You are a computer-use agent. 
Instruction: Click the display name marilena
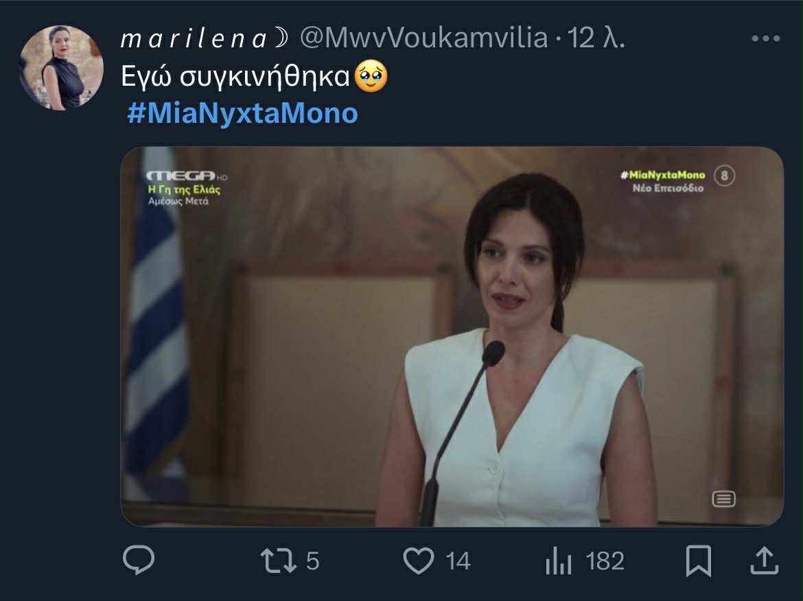pos(194,40)
